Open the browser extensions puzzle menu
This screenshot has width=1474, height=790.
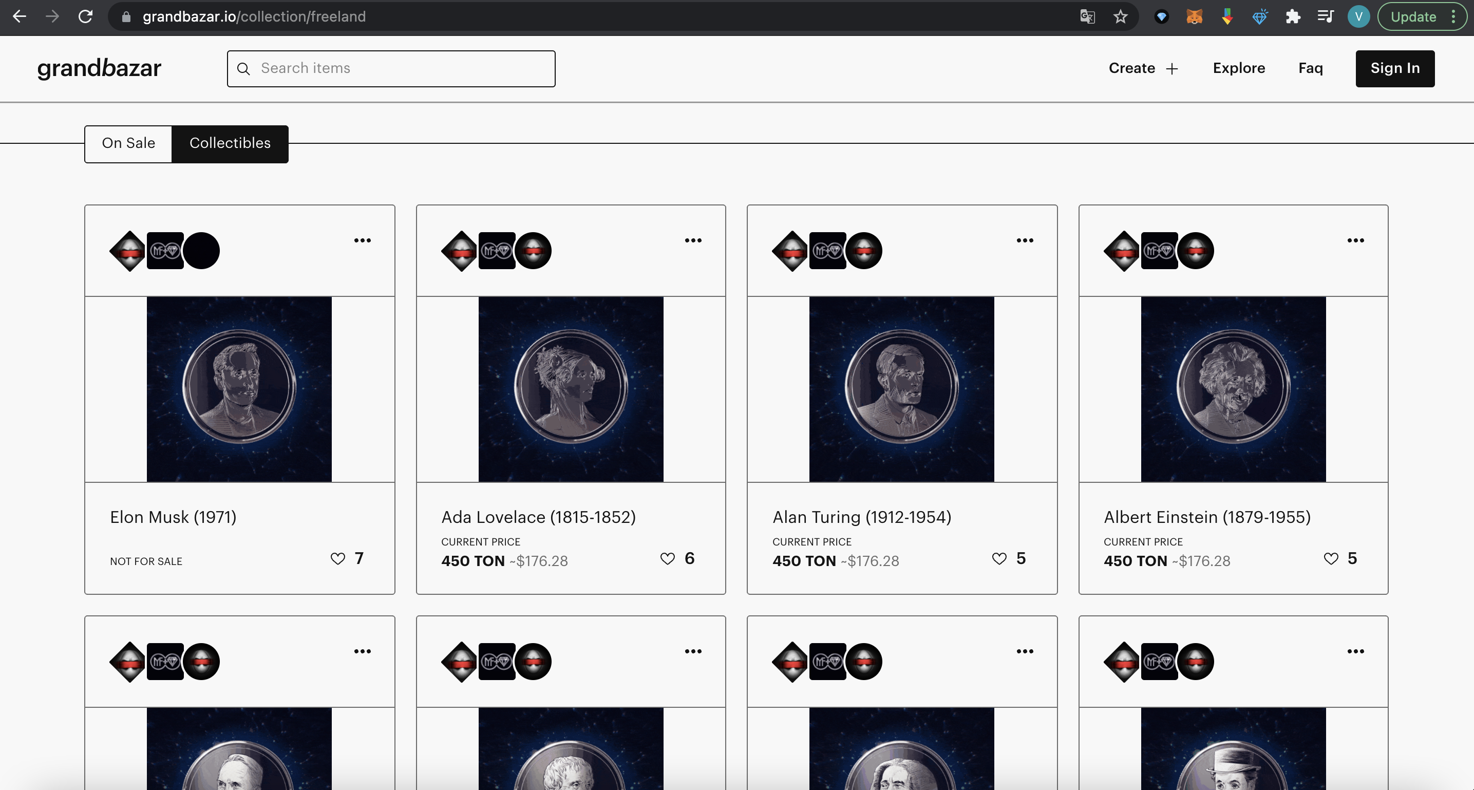1293,16
